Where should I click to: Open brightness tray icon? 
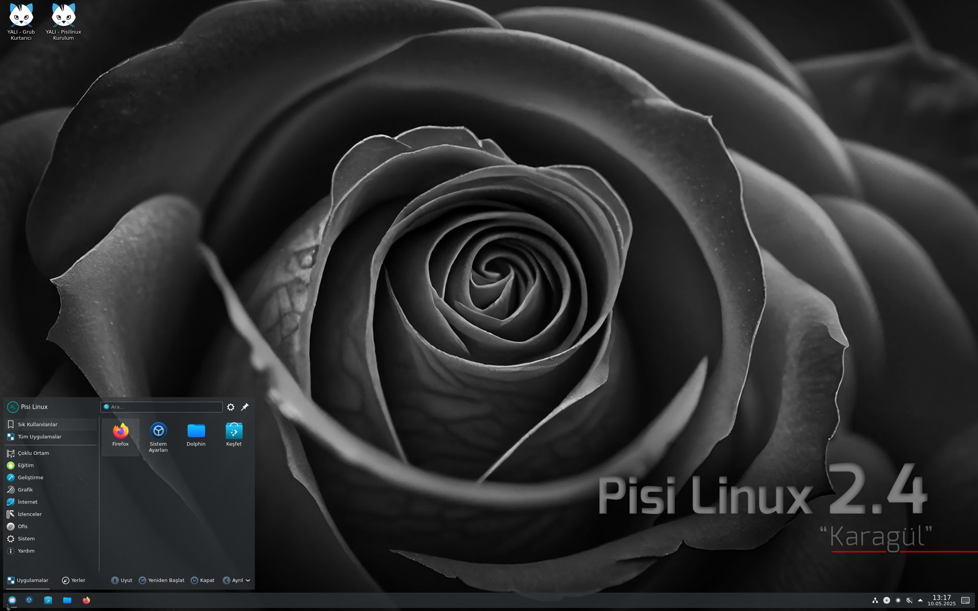[898, 600]
